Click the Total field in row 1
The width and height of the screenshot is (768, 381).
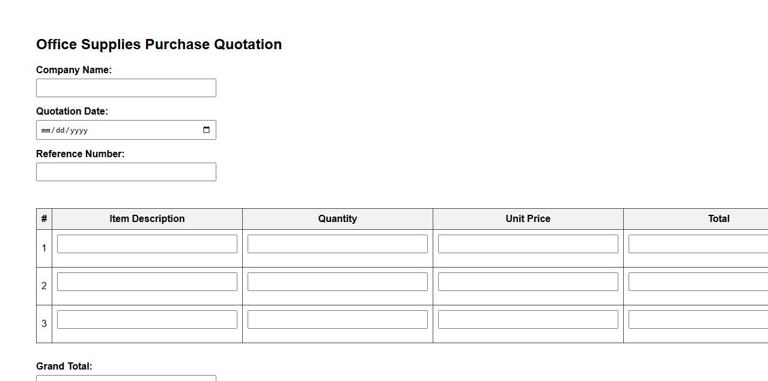click(698, 244)
